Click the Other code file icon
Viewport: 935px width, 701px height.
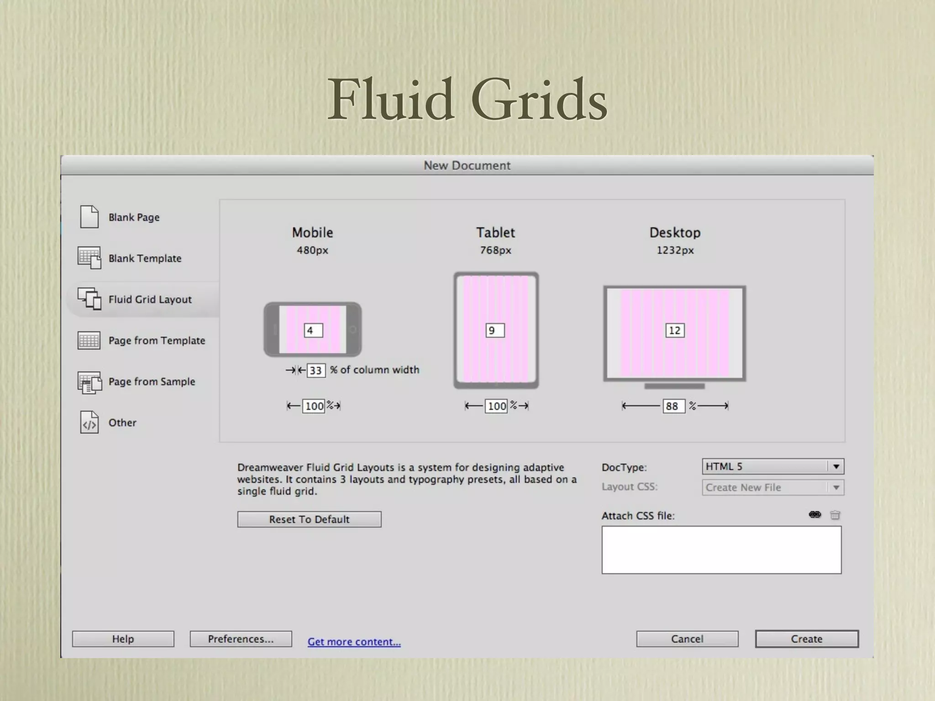(x=89, y=423)
